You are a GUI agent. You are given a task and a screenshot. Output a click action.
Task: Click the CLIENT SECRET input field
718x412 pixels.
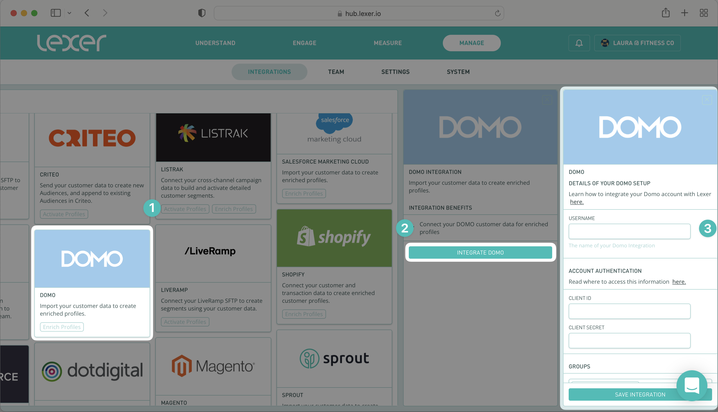(629, 341)
